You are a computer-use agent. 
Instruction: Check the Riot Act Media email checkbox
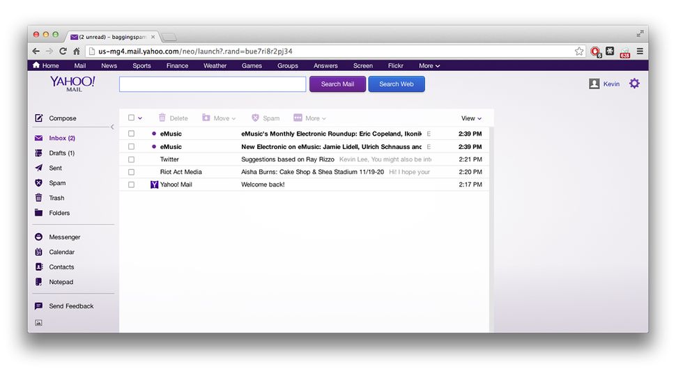(131, 172)
